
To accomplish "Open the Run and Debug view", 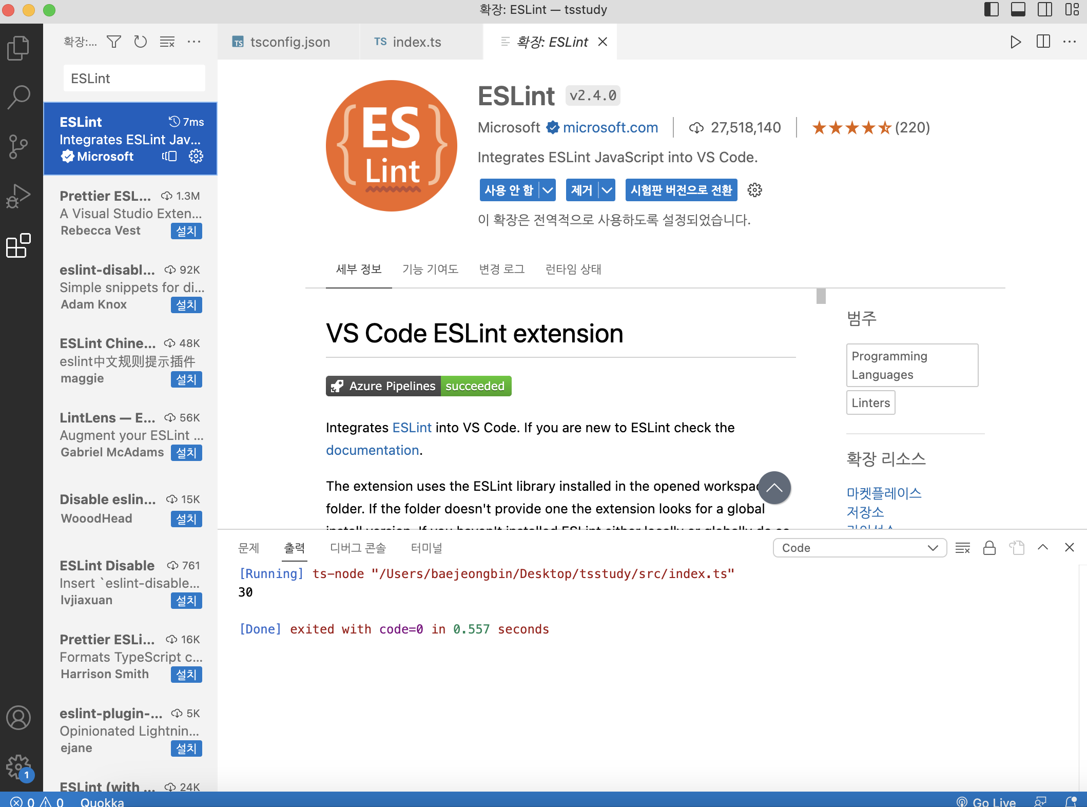I will 19,196.
